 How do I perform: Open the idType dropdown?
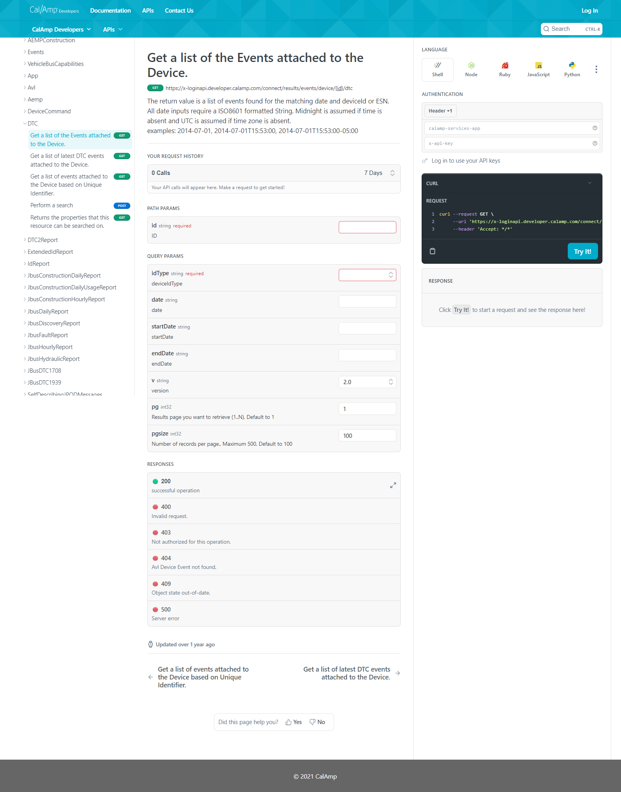(367, 275)
